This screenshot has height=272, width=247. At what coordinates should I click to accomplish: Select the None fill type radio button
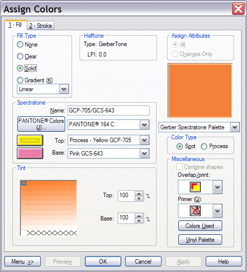click(20, 45)
